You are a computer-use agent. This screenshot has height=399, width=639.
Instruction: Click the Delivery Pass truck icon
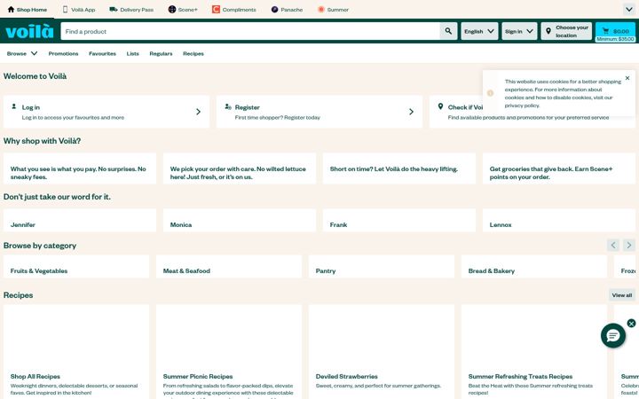[114, 10]
